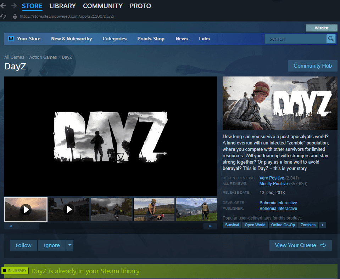
Task: Click the thumbnail strip scrollbar handle
Action: click(29, 226)
